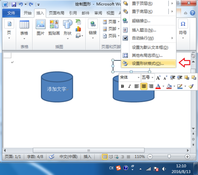198x175 pixels.
Task: Select 插入题注(N) menu entry
Action: tap(148, 30)
